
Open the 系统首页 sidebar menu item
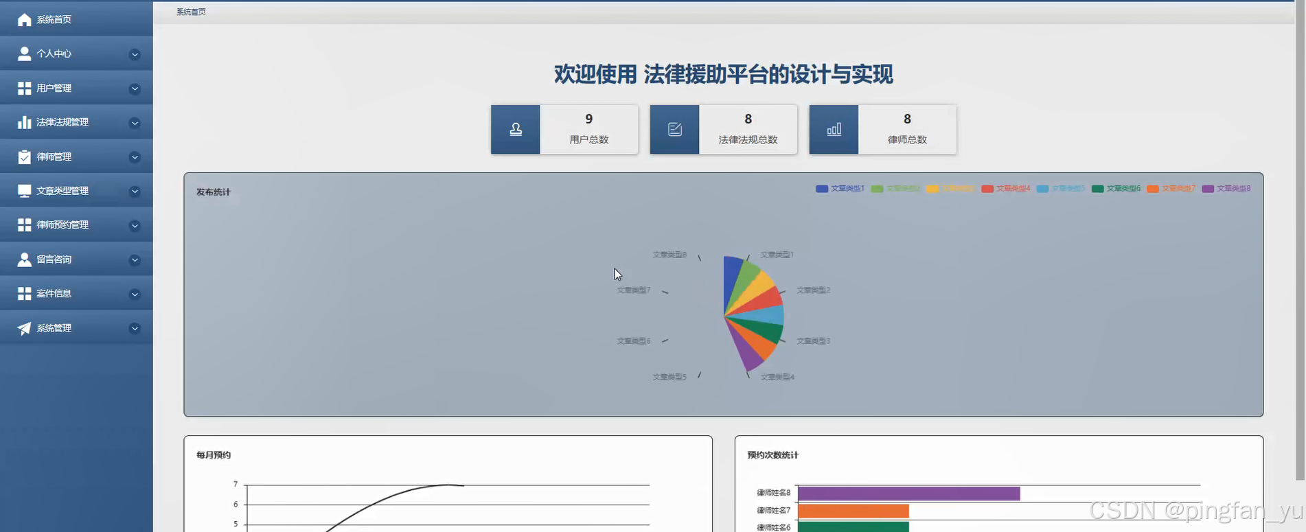tap(76, 19)
